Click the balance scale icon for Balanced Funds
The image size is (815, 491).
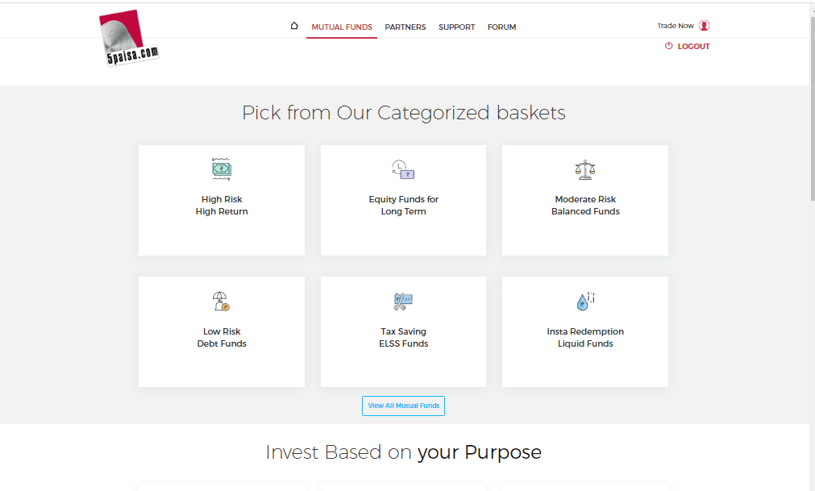(585, 170)
